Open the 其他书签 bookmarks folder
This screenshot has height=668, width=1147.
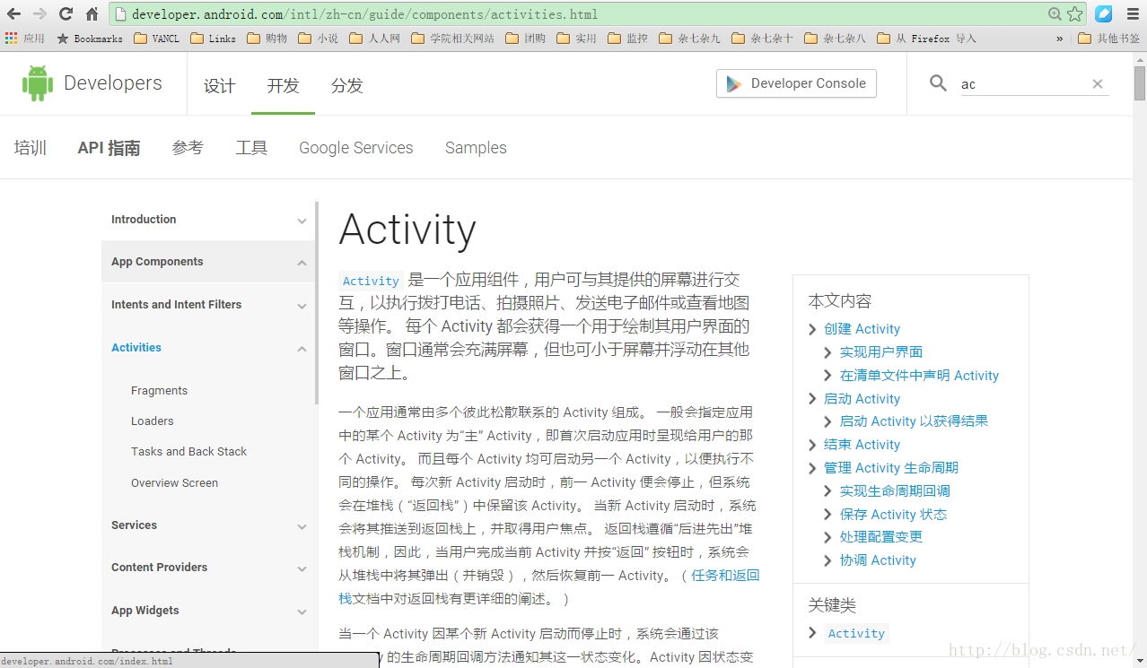[x=1108, y=39]
